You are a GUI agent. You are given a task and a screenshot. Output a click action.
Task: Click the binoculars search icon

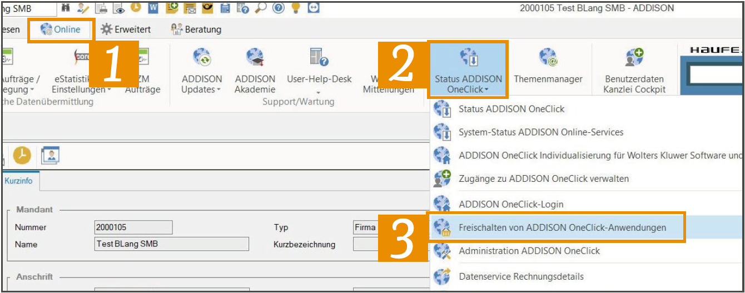66,8
